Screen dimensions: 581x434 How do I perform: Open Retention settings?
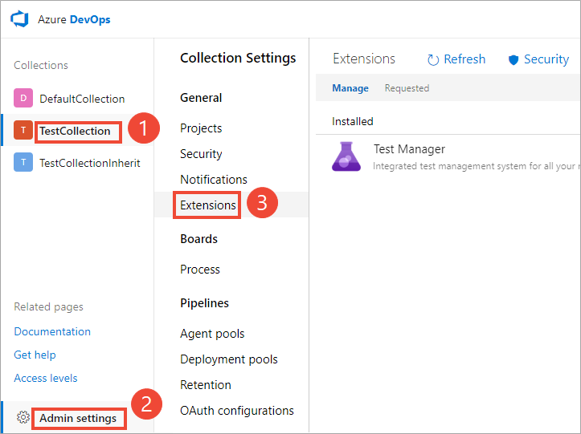[x=206, y=385]
